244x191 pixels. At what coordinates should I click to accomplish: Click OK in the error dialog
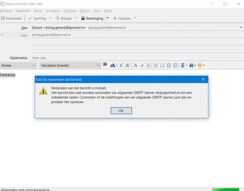[121, 111]
